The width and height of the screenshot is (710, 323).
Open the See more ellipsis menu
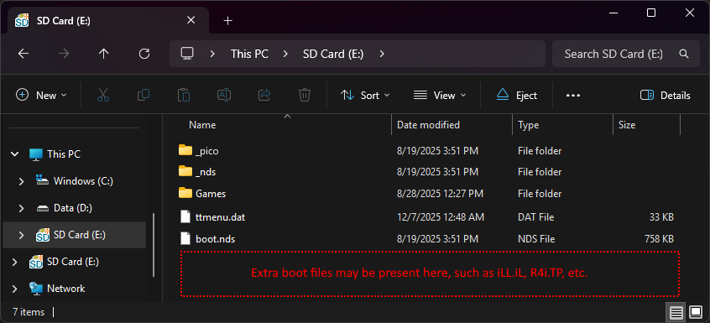[x=573, y=96]
